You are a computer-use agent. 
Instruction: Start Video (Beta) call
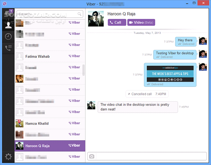141,22
